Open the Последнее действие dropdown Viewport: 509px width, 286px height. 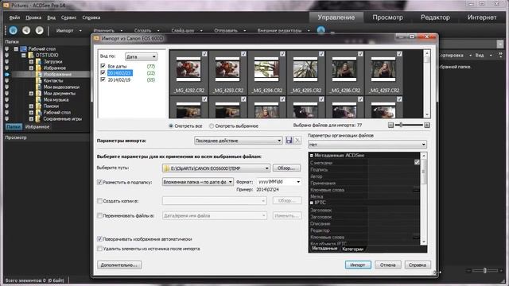(x=238, y=141)
